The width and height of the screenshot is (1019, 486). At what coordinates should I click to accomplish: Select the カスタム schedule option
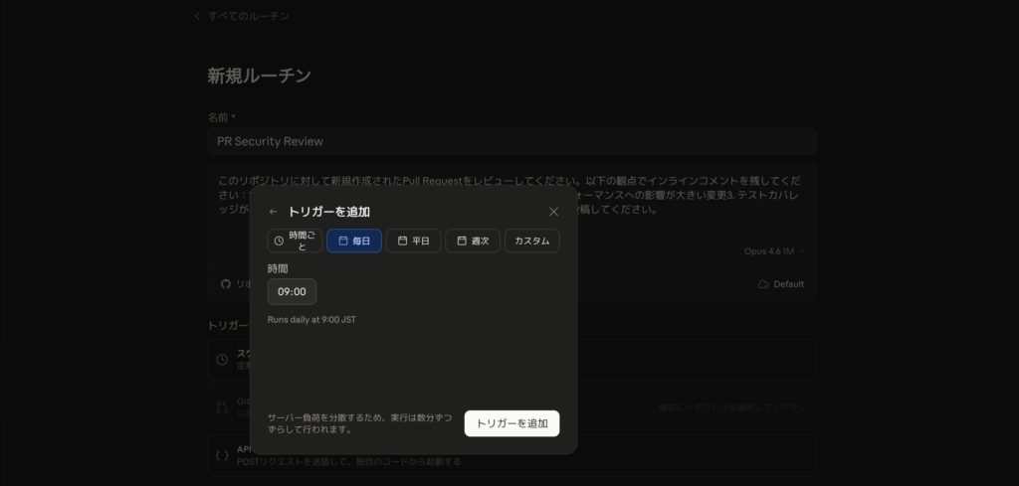point(531,241)
